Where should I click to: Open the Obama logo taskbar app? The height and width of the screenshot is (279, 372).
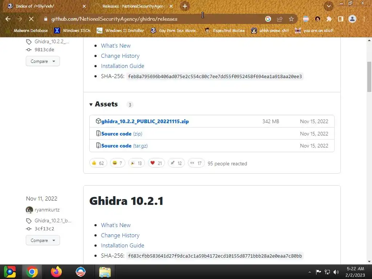(x=80, y=272)
